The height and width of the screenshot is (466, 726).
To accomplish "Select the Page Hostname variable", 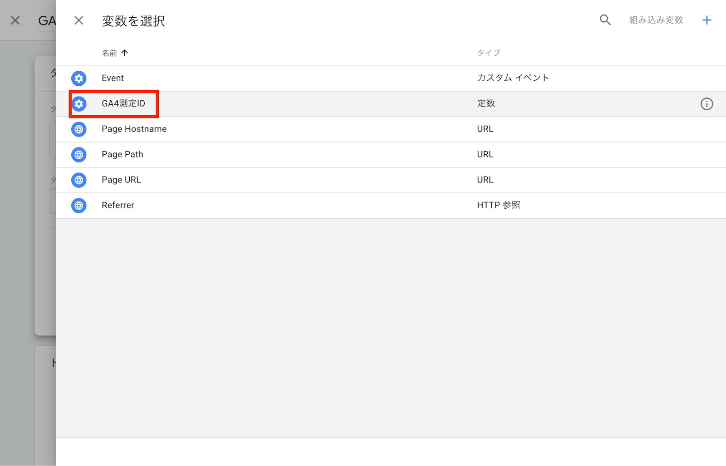I will tap(134, 129).
